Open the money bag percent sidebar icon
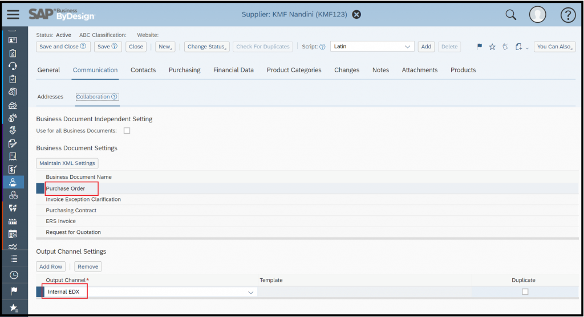This screenshot has width=584, height=317. click(13, 118)
